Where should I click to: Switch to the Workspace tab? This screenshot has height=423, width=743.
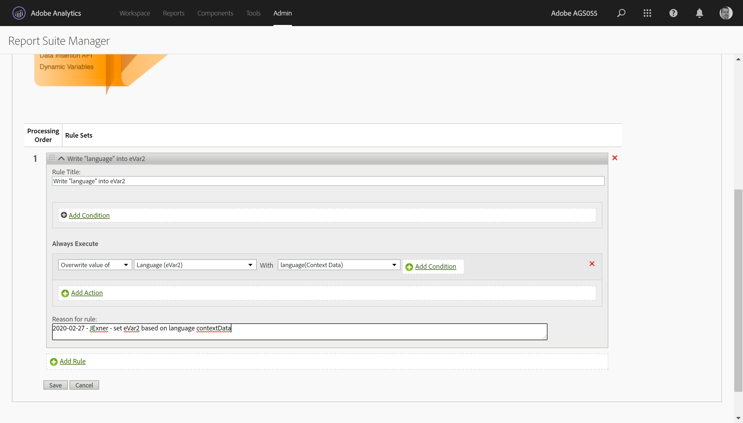coord(134,13)
